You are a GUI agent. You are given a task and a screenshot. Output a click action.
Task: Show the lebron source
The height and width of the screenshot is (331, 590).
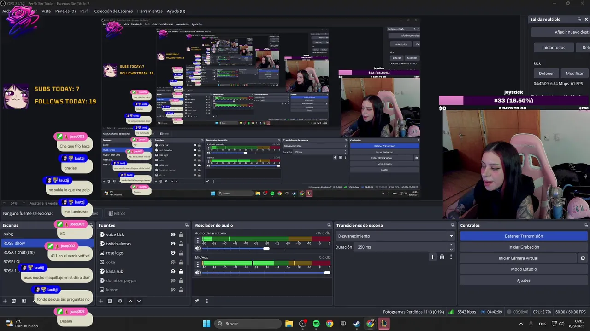[x=173, y=290]
